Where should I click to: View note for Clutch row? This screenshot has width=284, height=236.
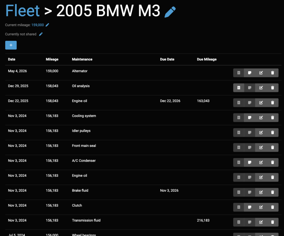tap(250, 207)
